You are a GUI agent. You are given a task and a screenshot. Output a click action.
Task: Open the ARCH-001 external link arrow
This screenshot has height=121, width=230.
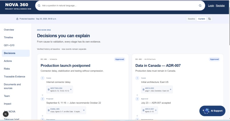point(156,110)
